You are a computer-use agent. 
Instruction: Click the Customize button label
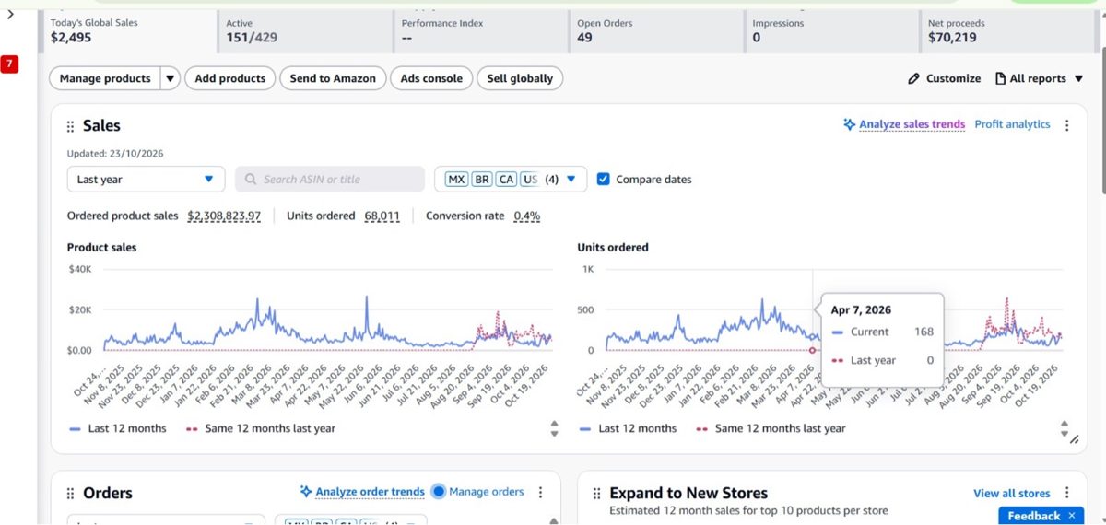pos(953,79)
